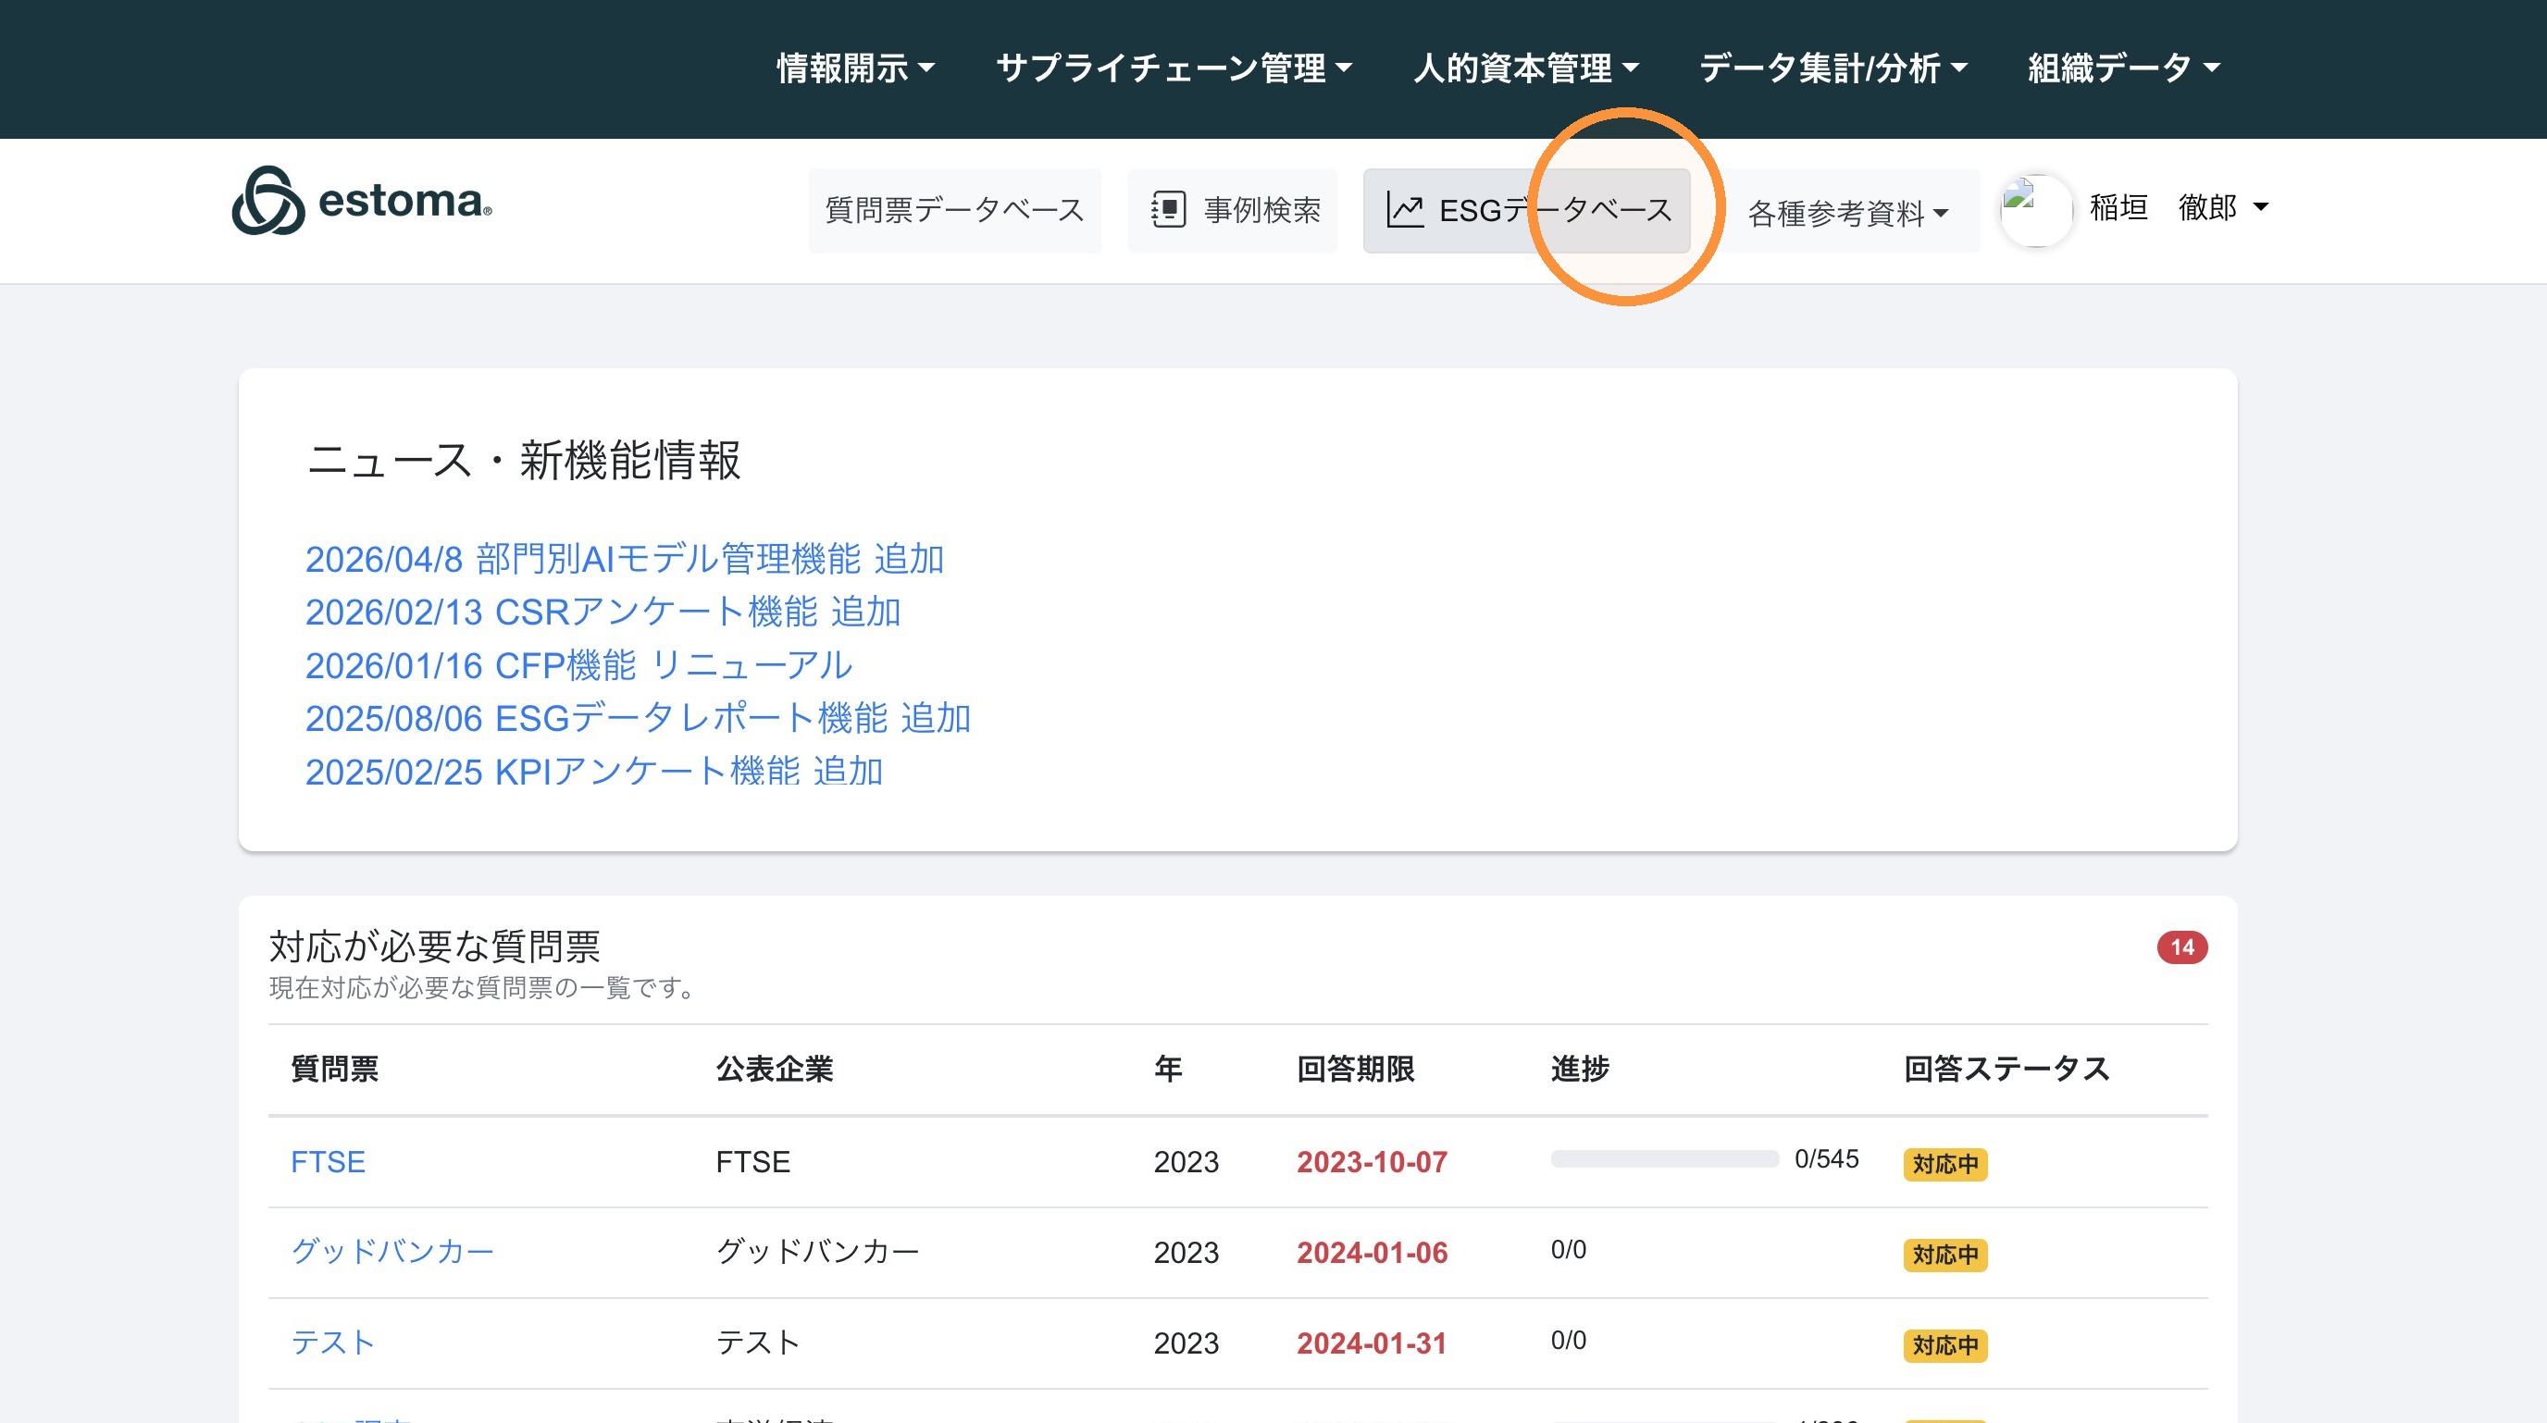The width and height of the screenshot is (2547, 1423).
Task: Click the 対応中 badge in グッドバンカー row
Action: click(x=1944, y=1255)
